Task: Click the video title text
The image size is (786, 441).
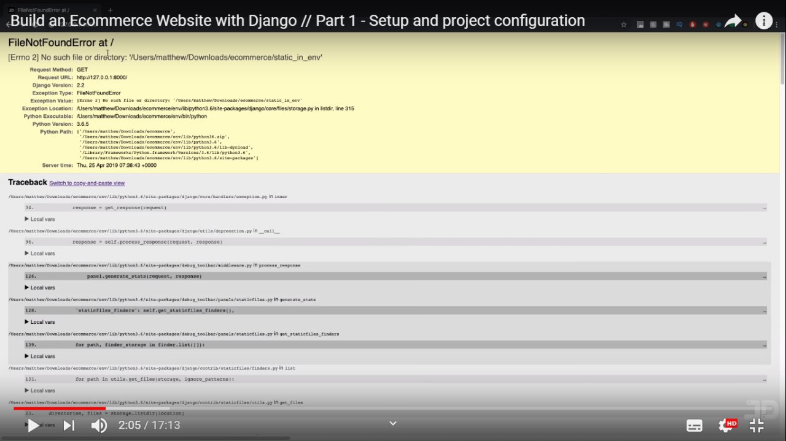Action: [298, 21]
